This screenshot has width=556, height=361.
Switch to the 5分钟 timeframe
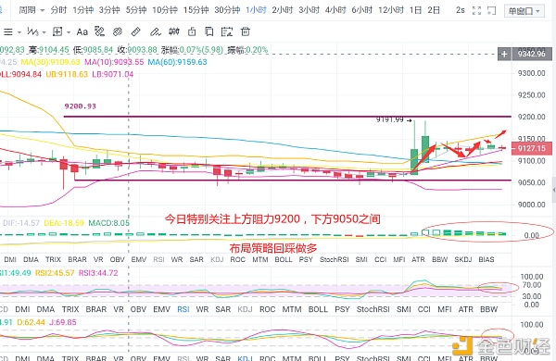(x=136, y=10)
